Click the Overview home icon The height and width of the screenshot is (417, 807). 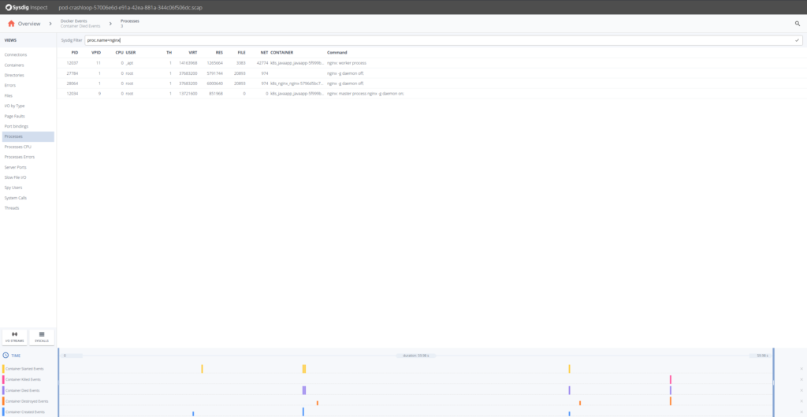[x=11, y=24]
